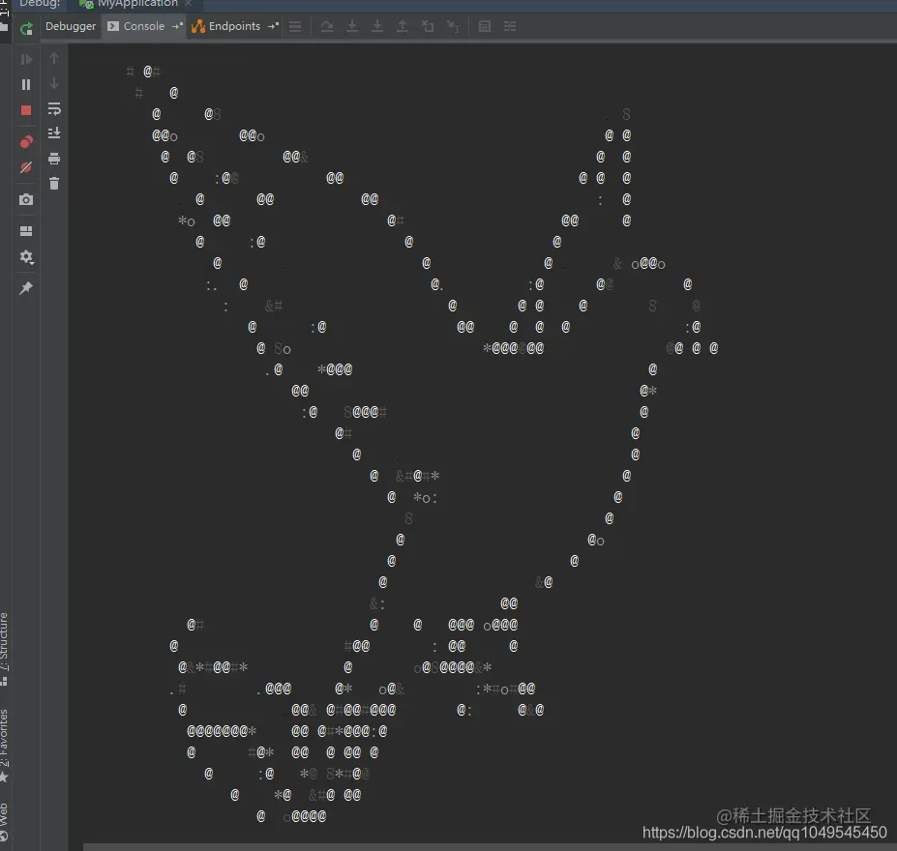Open the Debugger tab
Screen dimensions: 897x851
tap(71, 26)
